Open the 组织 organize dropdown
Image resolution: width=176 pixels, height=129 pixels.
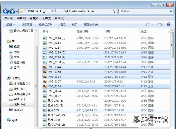pyautogui.click(x=11, y=24)
